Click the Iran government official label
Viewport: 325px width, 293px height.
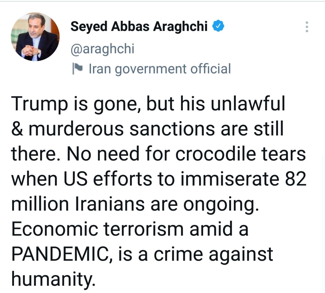coord(160,69)
